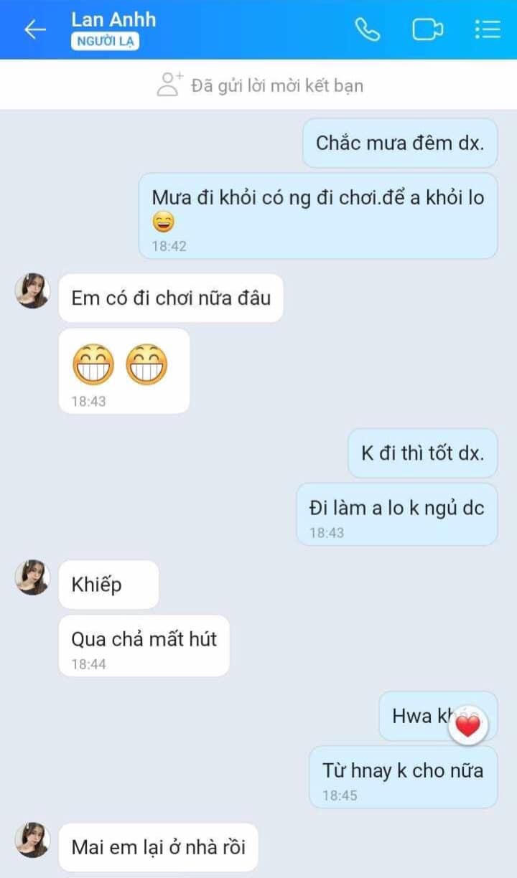The image size is (517, 878).
Task: Open Lan Anhh contact name header
Action: click(x=113, y=19)
